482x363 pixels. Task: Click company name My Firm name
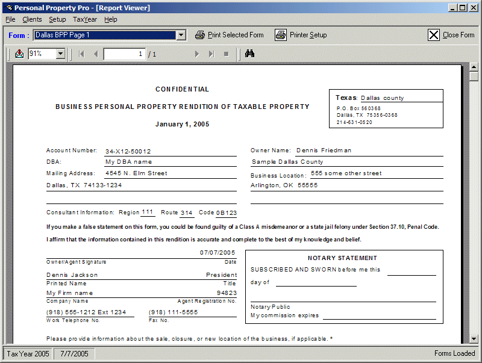pyautogui.click(x=69, y=293)
